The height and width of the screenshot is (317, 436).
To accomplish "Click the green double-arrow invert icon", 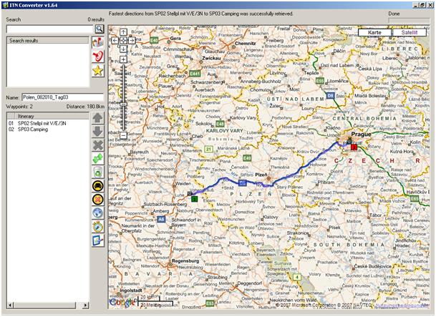I will point(98,159).
